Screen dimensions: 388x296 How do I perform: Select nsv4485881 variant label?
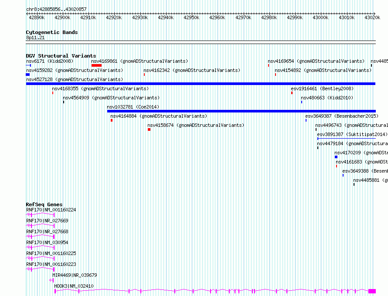(x=371, y=180)
